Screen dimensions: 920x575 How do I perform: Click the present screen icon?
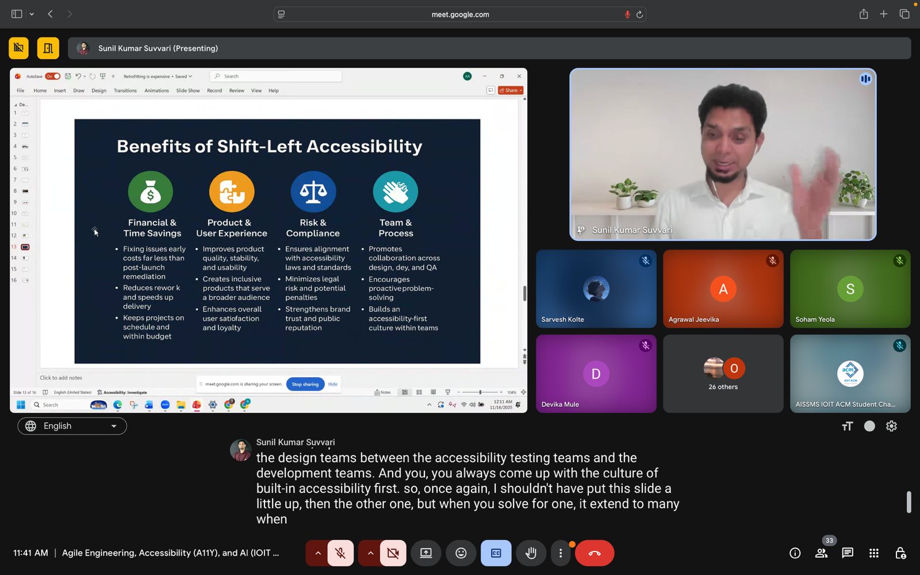pos(425,553)
